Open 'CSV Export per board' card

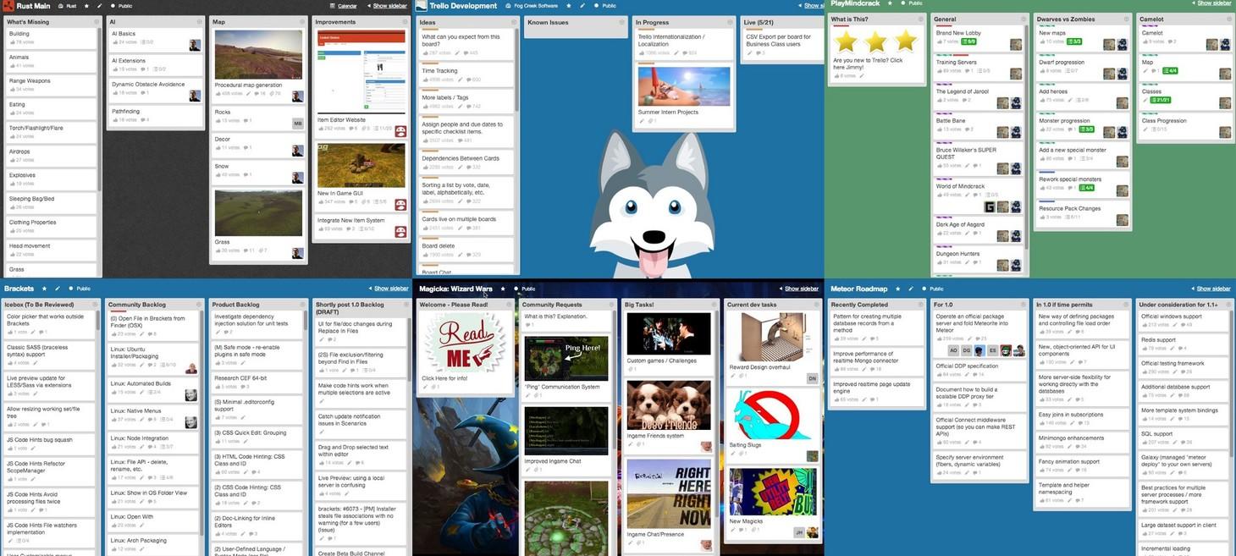(x=782, y=43)
